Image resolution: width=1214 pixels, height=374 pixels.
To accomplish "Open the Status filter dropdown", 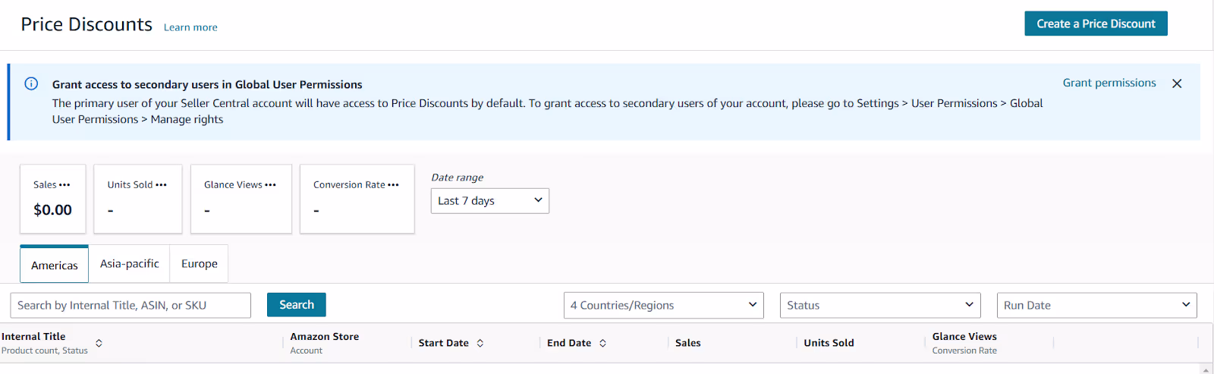I will [x=880, y=305].
